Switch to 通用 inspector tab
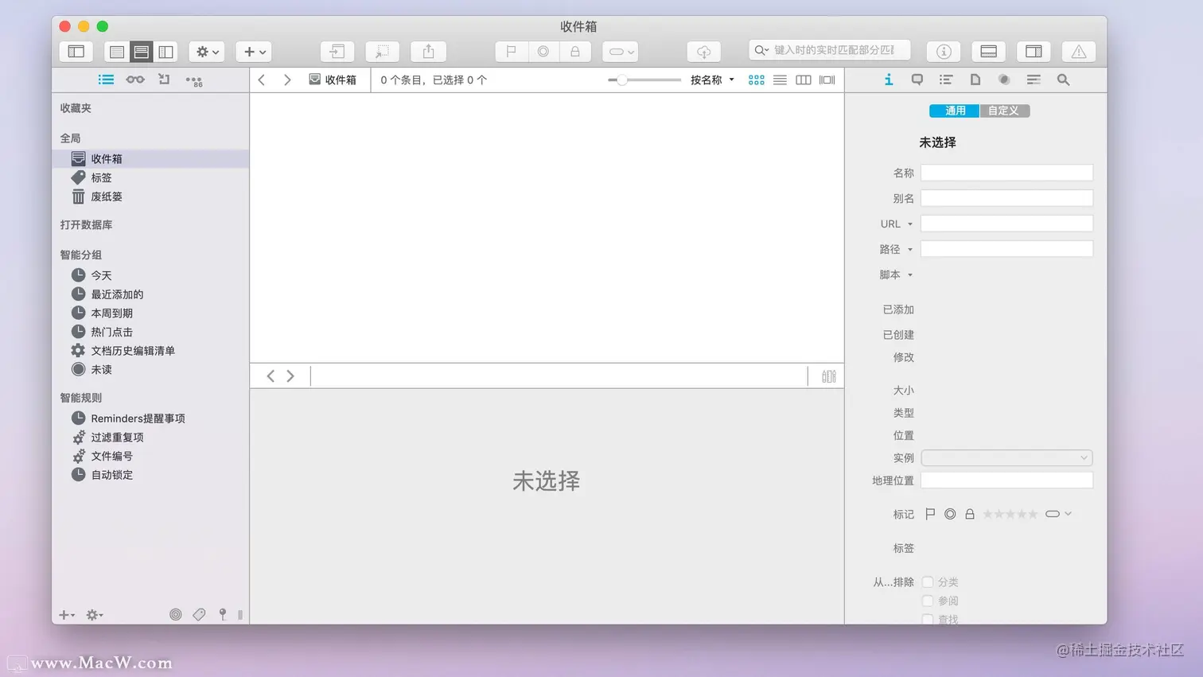This screenshot has width=1203, height=677. click(955, 111)
